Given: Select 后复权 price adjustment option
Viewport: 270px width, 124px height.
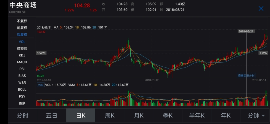Looking at the screenshot, I should [22, 35].
